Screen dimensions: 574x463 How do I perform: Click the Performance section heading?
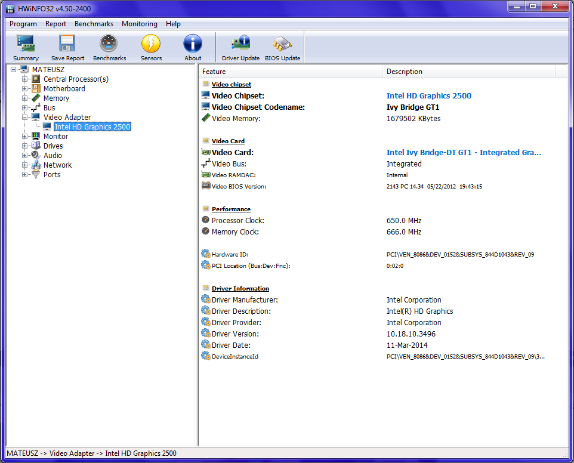tap(231, 209)
